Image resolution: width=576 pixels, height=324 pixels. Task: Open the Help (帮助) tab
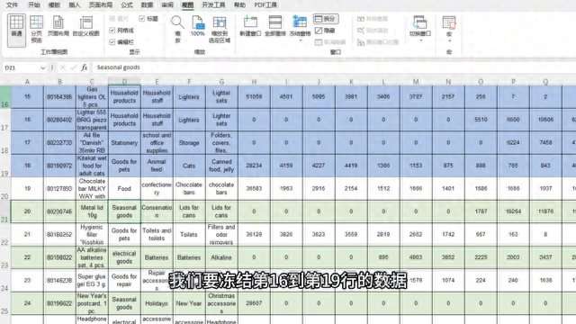(239, 4)
